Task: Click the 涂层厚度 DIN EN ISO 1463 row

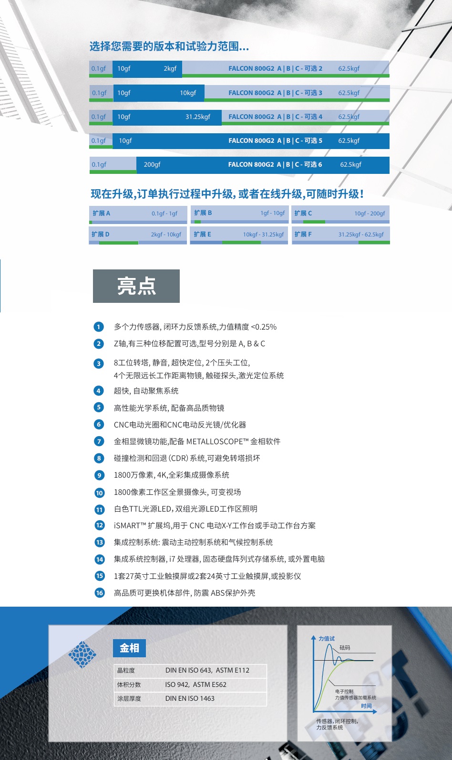Action: tap(190, 698)
